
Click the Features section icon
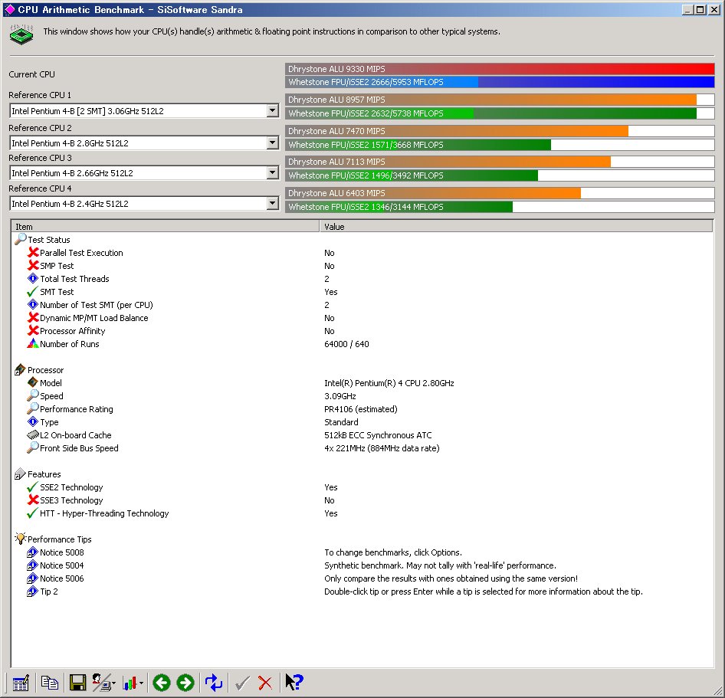(20, 474)
